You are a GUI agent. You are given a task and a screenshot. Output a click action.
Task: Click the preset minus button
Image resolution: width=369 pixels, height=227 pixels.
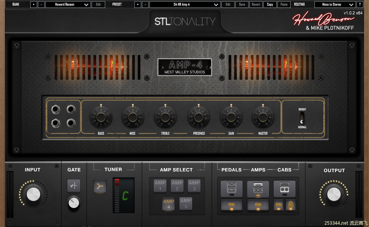pos(145,4)
